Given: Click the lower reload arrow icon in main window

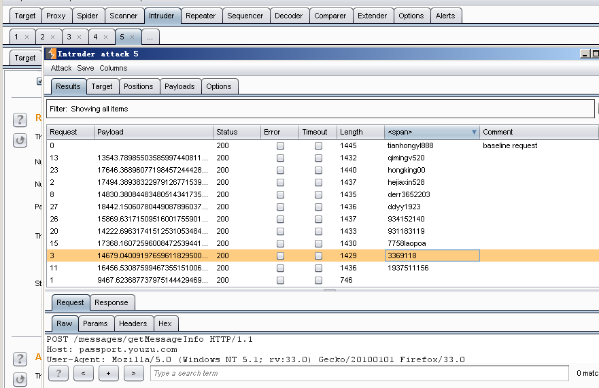Looking at the screenshot, I should (x=20, y=379).
